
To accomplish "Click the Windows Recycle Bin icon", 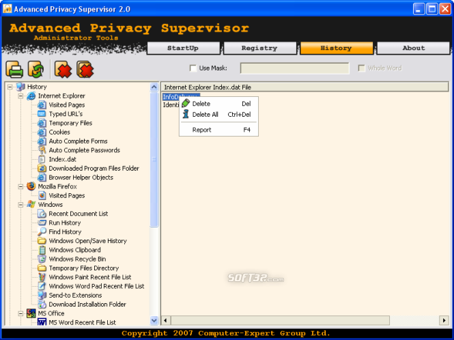I will [x=42, y=259].
